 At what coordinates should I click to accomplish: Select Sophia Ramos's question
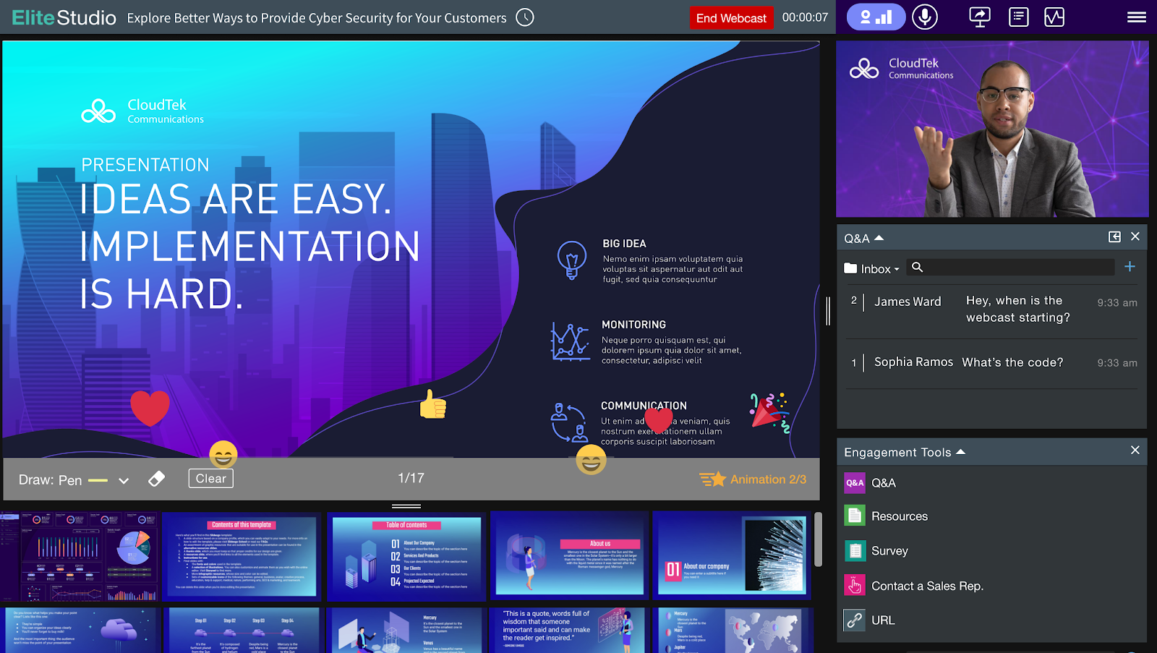(991, 362)
